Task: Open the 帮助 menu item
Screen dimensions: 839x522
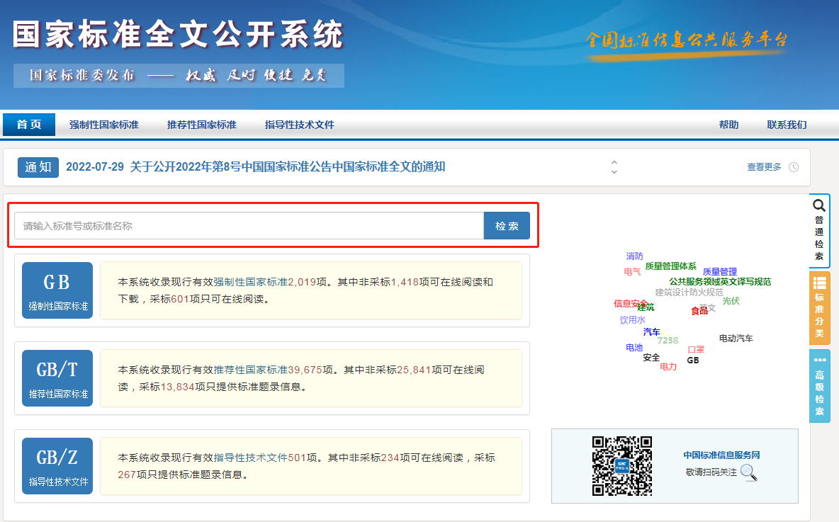Action: [728, 125]
